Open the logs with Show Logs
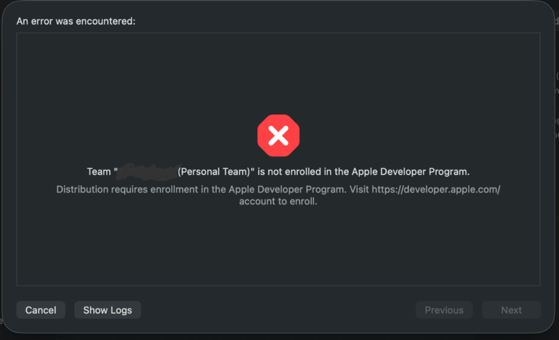This screenshot has height=340, width=559. (108, 310)
